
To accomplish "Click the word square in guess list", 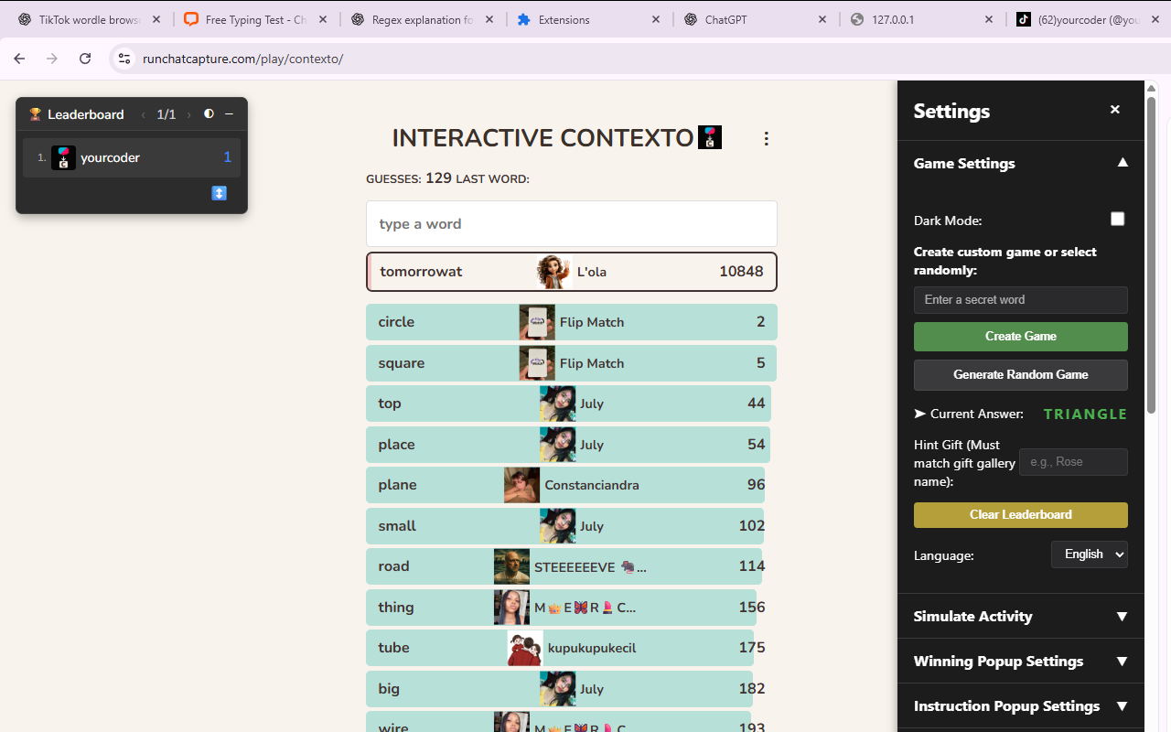I will pyautogui.click(x=402, y=363).
